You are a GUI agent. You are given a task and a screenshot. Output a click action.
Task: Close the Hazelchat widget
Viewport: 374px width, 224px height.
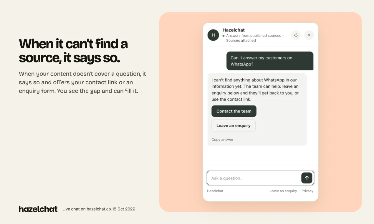(309, 35)
